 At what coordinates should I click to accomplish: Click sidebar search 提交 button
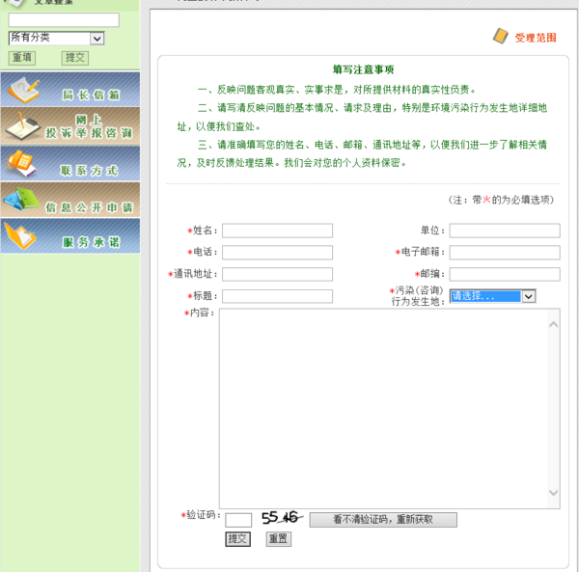coord(75,58)
